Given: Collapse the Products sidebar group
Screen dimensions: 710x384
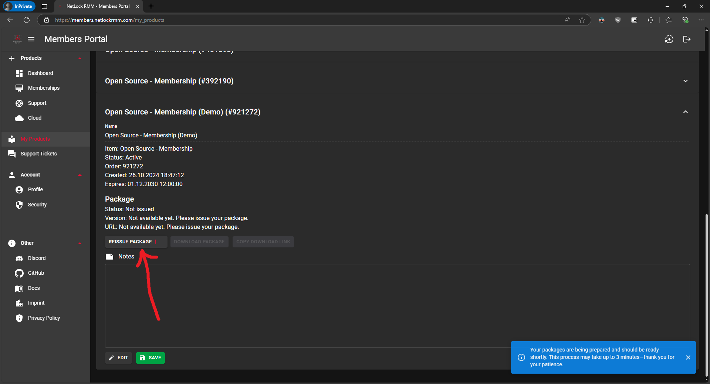Looking at the screenshot, I should (x=80, y=58).
